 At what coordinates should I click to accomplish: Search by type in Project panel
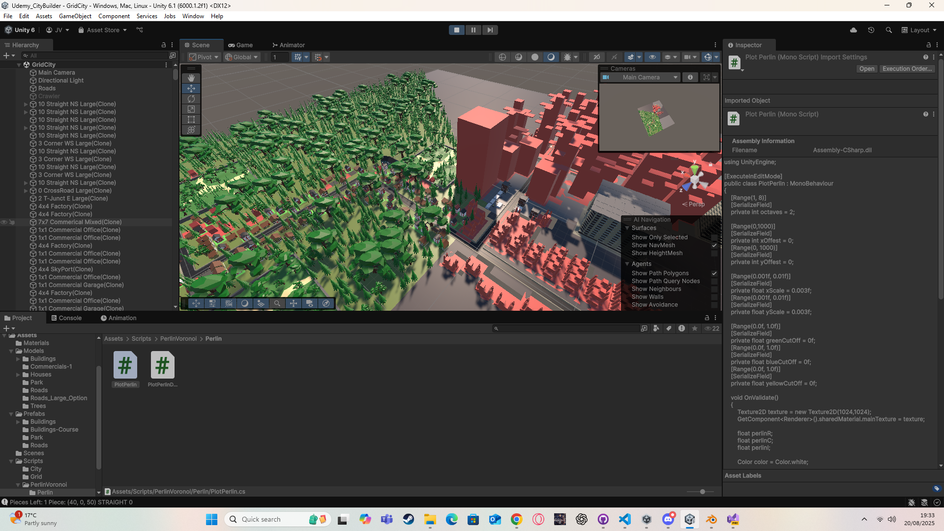pos(656,328)
